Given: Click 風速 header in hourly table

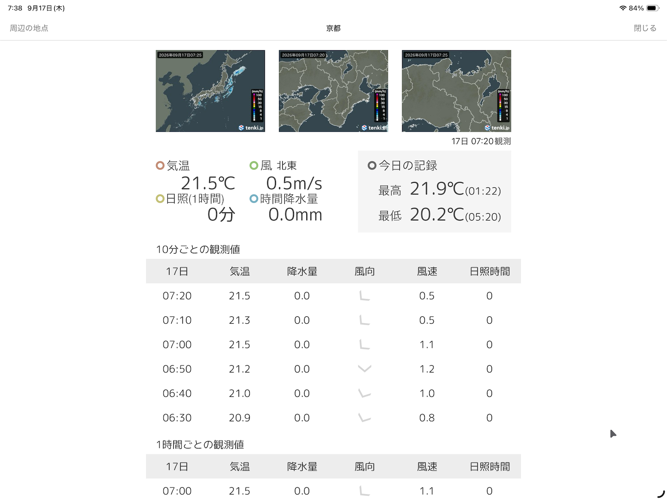Looking at the screenshot, I should click(x=427, y=467).
